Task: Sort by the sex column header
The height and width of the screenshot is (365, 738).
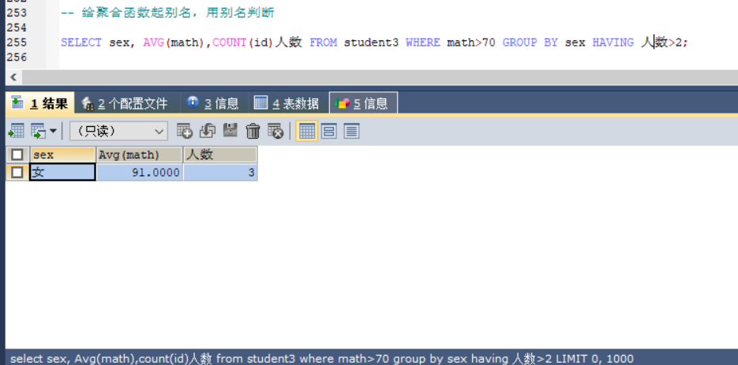Action: [x=63, y=155]
